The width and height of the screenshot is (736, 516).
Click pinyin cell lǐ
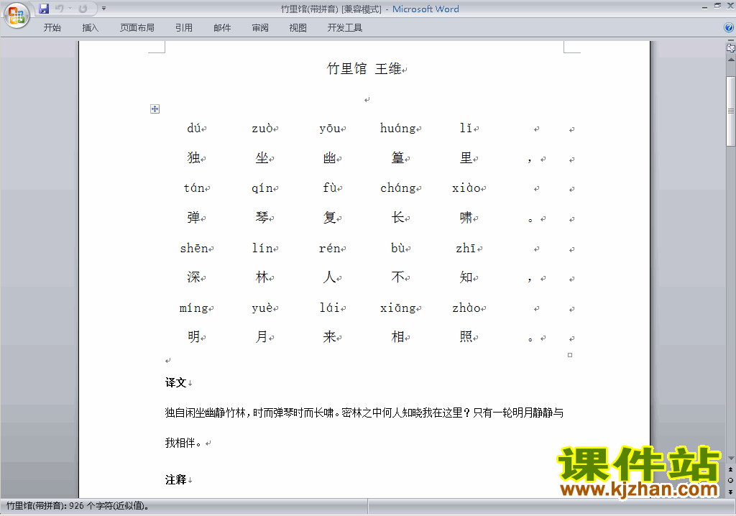[x=466, y=128]
